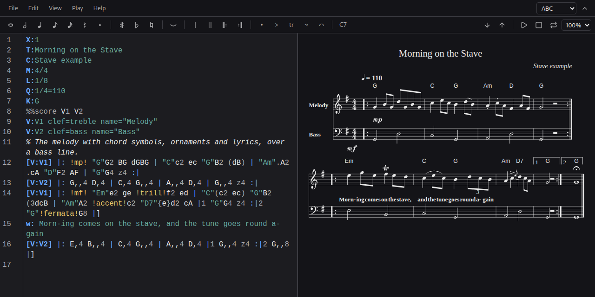The width and height of the screenshot is (595, 297).
Task: Toggle loop playback
Action: pyautogui.click(x=553, y=25)
